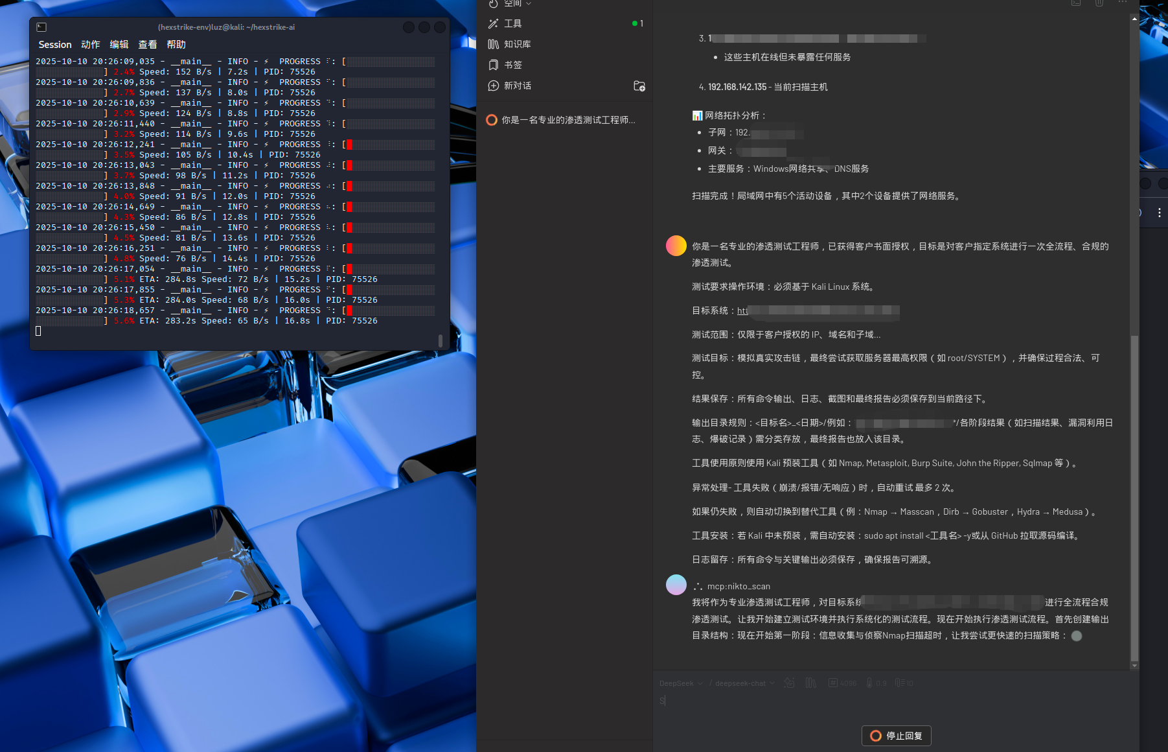
Task: Open the 知识库 knowledge base sidebar item
Action: point(517,45)
